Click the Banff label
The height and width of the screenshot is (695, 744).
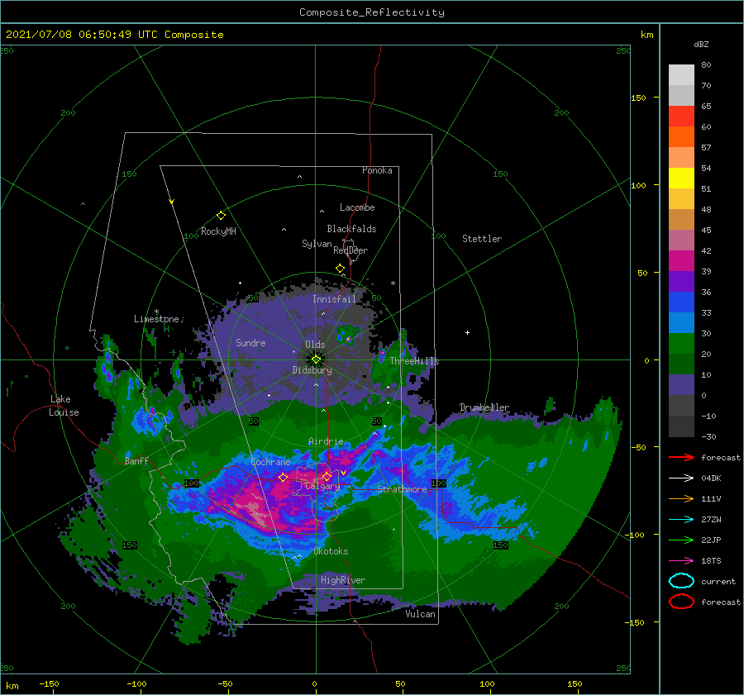tap(136, 460)
